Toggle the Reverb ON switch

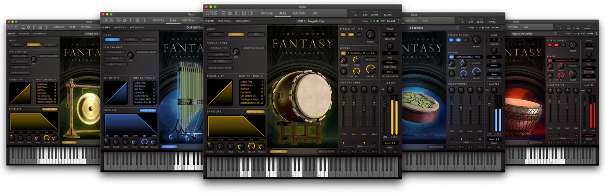tap(343, 53)
